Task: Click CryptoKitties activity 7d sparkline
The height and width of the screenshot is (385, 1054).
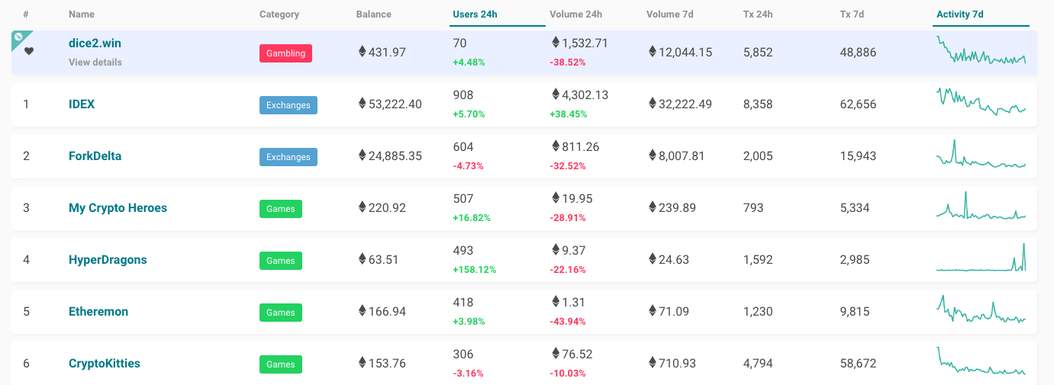Action: (981, 361)
